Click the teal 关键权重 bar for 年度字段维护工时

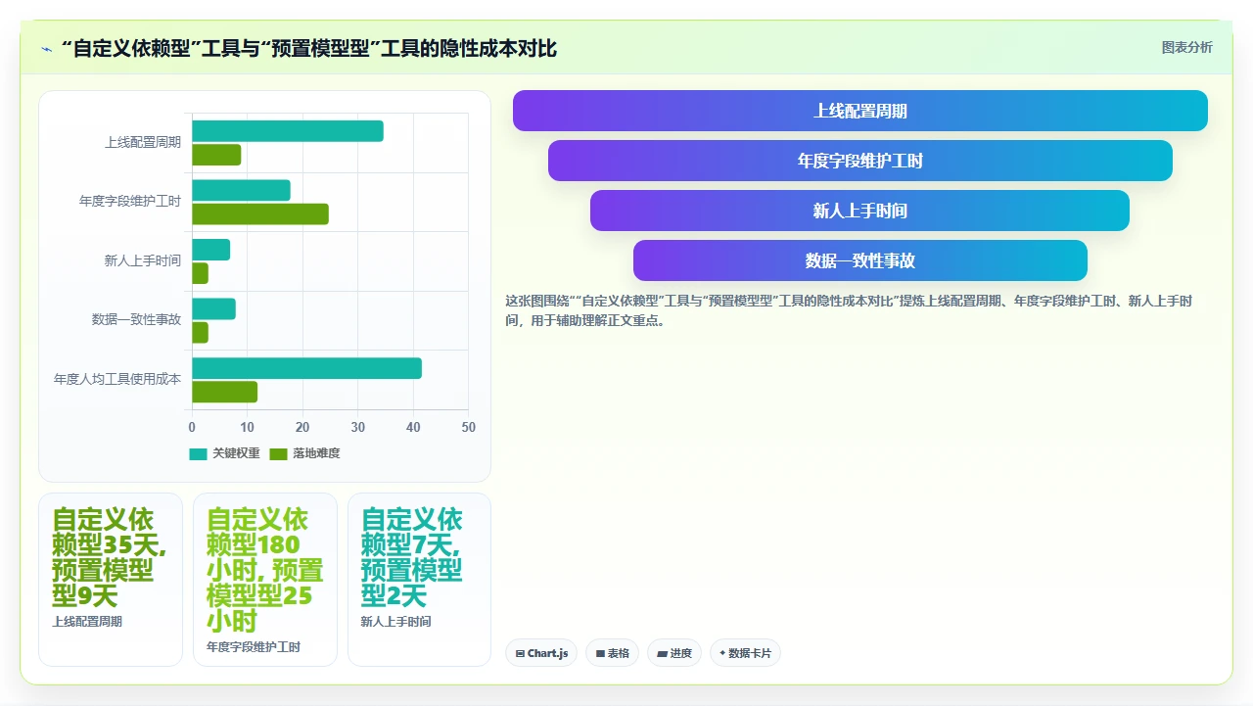(241, 190)
